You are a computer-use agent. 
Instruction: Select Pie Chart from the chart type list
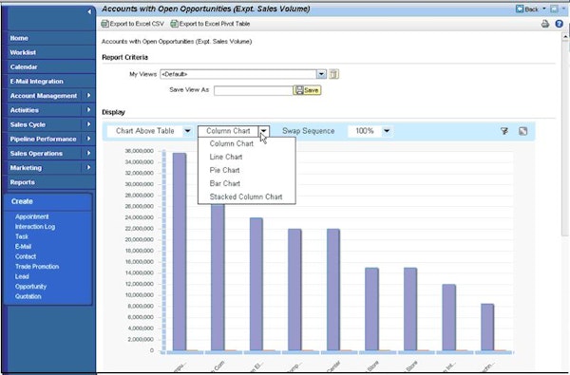coord(224,170)
